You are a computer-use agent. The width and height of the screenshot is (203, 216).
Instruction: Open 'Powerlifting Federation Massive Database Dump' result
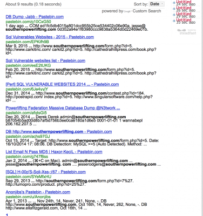(63, 108)
